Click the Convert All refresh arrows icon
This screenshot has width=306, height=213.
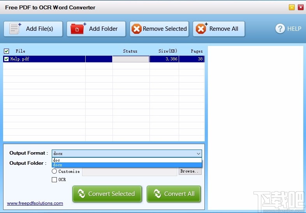click(157, 194)
